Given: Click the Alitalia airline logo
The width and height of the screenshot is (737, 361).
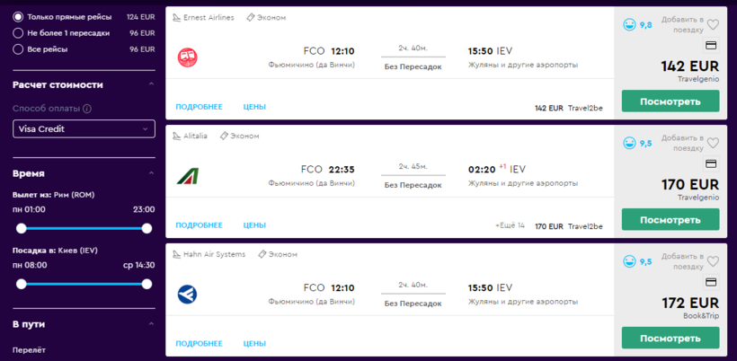Looking at the screenshot, I should tap(188, 175).
